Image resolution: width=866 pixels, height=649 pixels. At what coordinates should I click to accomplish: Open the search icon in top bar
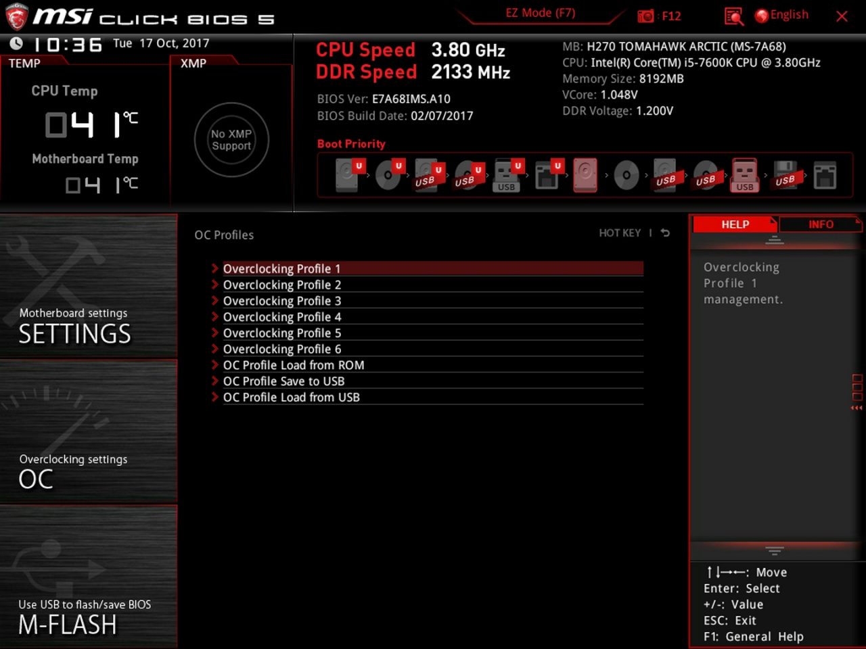coord(733,16)
